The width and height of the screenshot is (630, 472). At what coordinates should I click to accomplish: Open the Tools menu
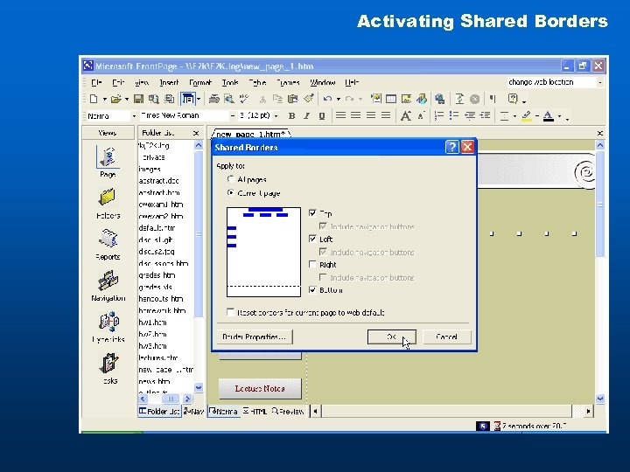[x=230, y=83]
